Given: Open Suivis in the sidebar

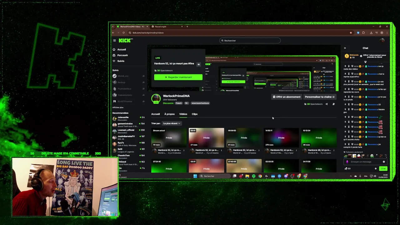Looking at the screenshot, I should [x=118, y=61].
